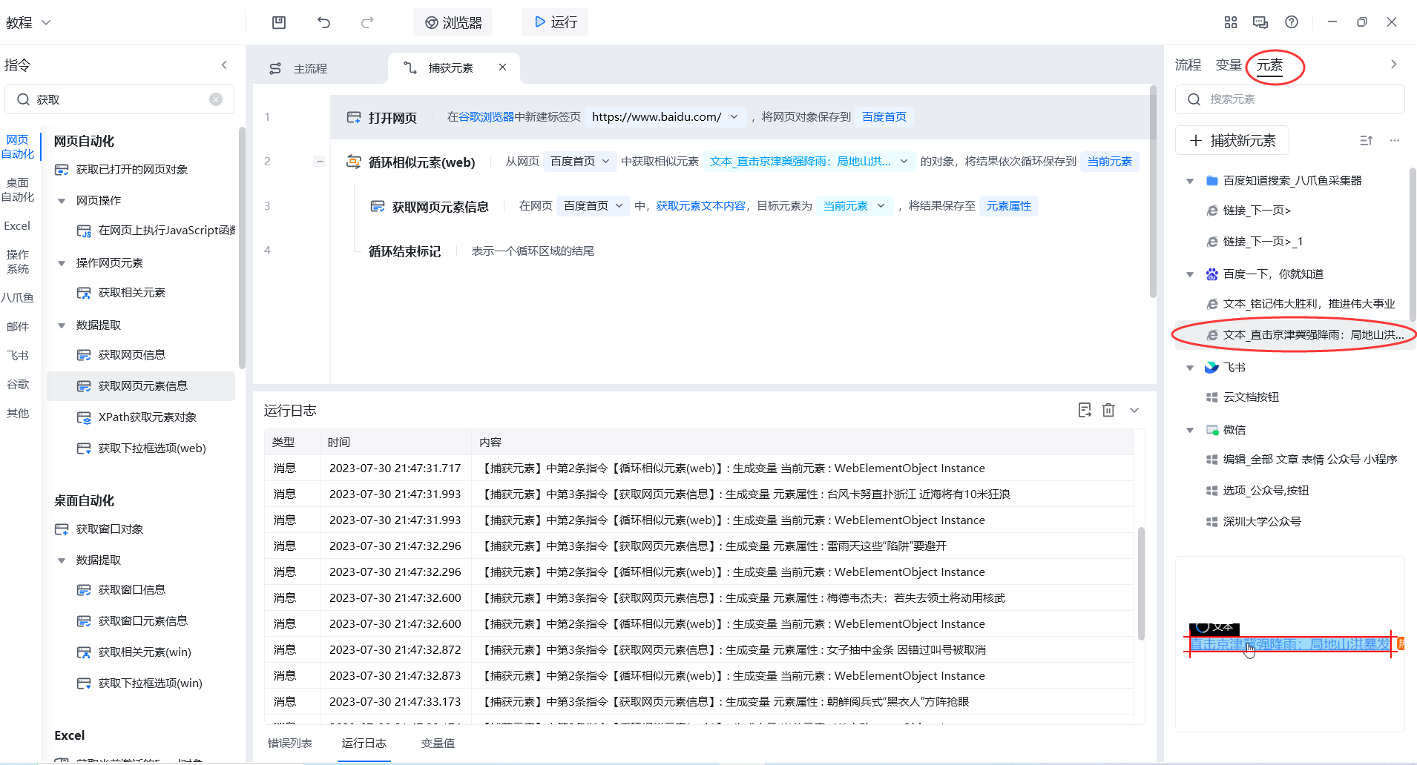Undo last action with the undo arrow
Screen dimensions: 1417x765
tap(323, 22)
